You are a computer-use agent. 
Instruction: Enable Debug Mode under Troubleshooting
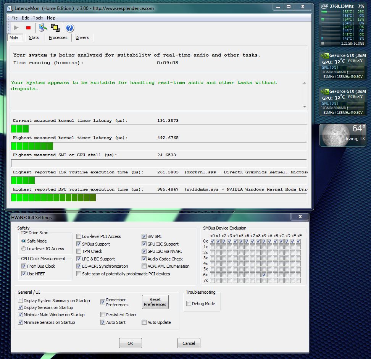pyautogui.click(x=189, y=304)
